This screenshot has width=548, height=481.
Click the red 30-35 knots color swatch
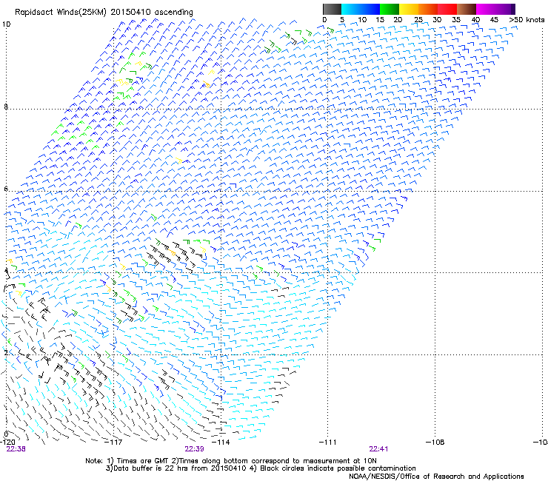447,9
